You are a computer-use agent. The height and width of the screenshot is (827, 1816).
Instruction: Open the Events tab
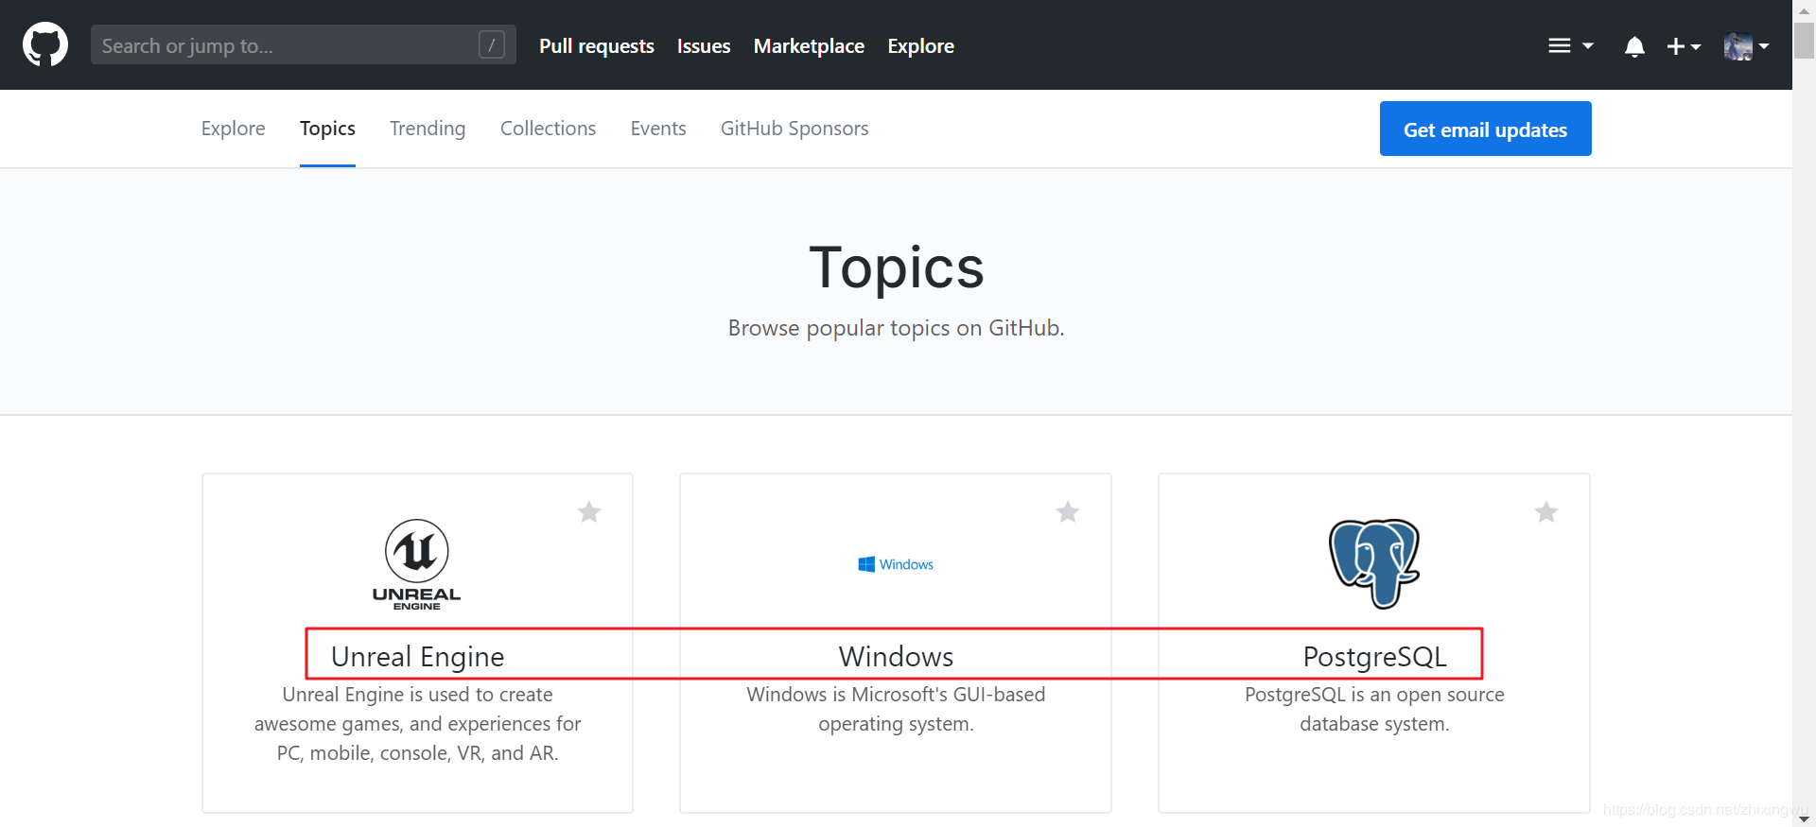658,129
